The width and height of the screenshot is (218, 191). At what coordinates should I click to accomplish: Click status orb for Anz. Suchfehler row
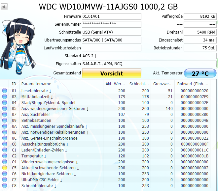coord(5,114)
